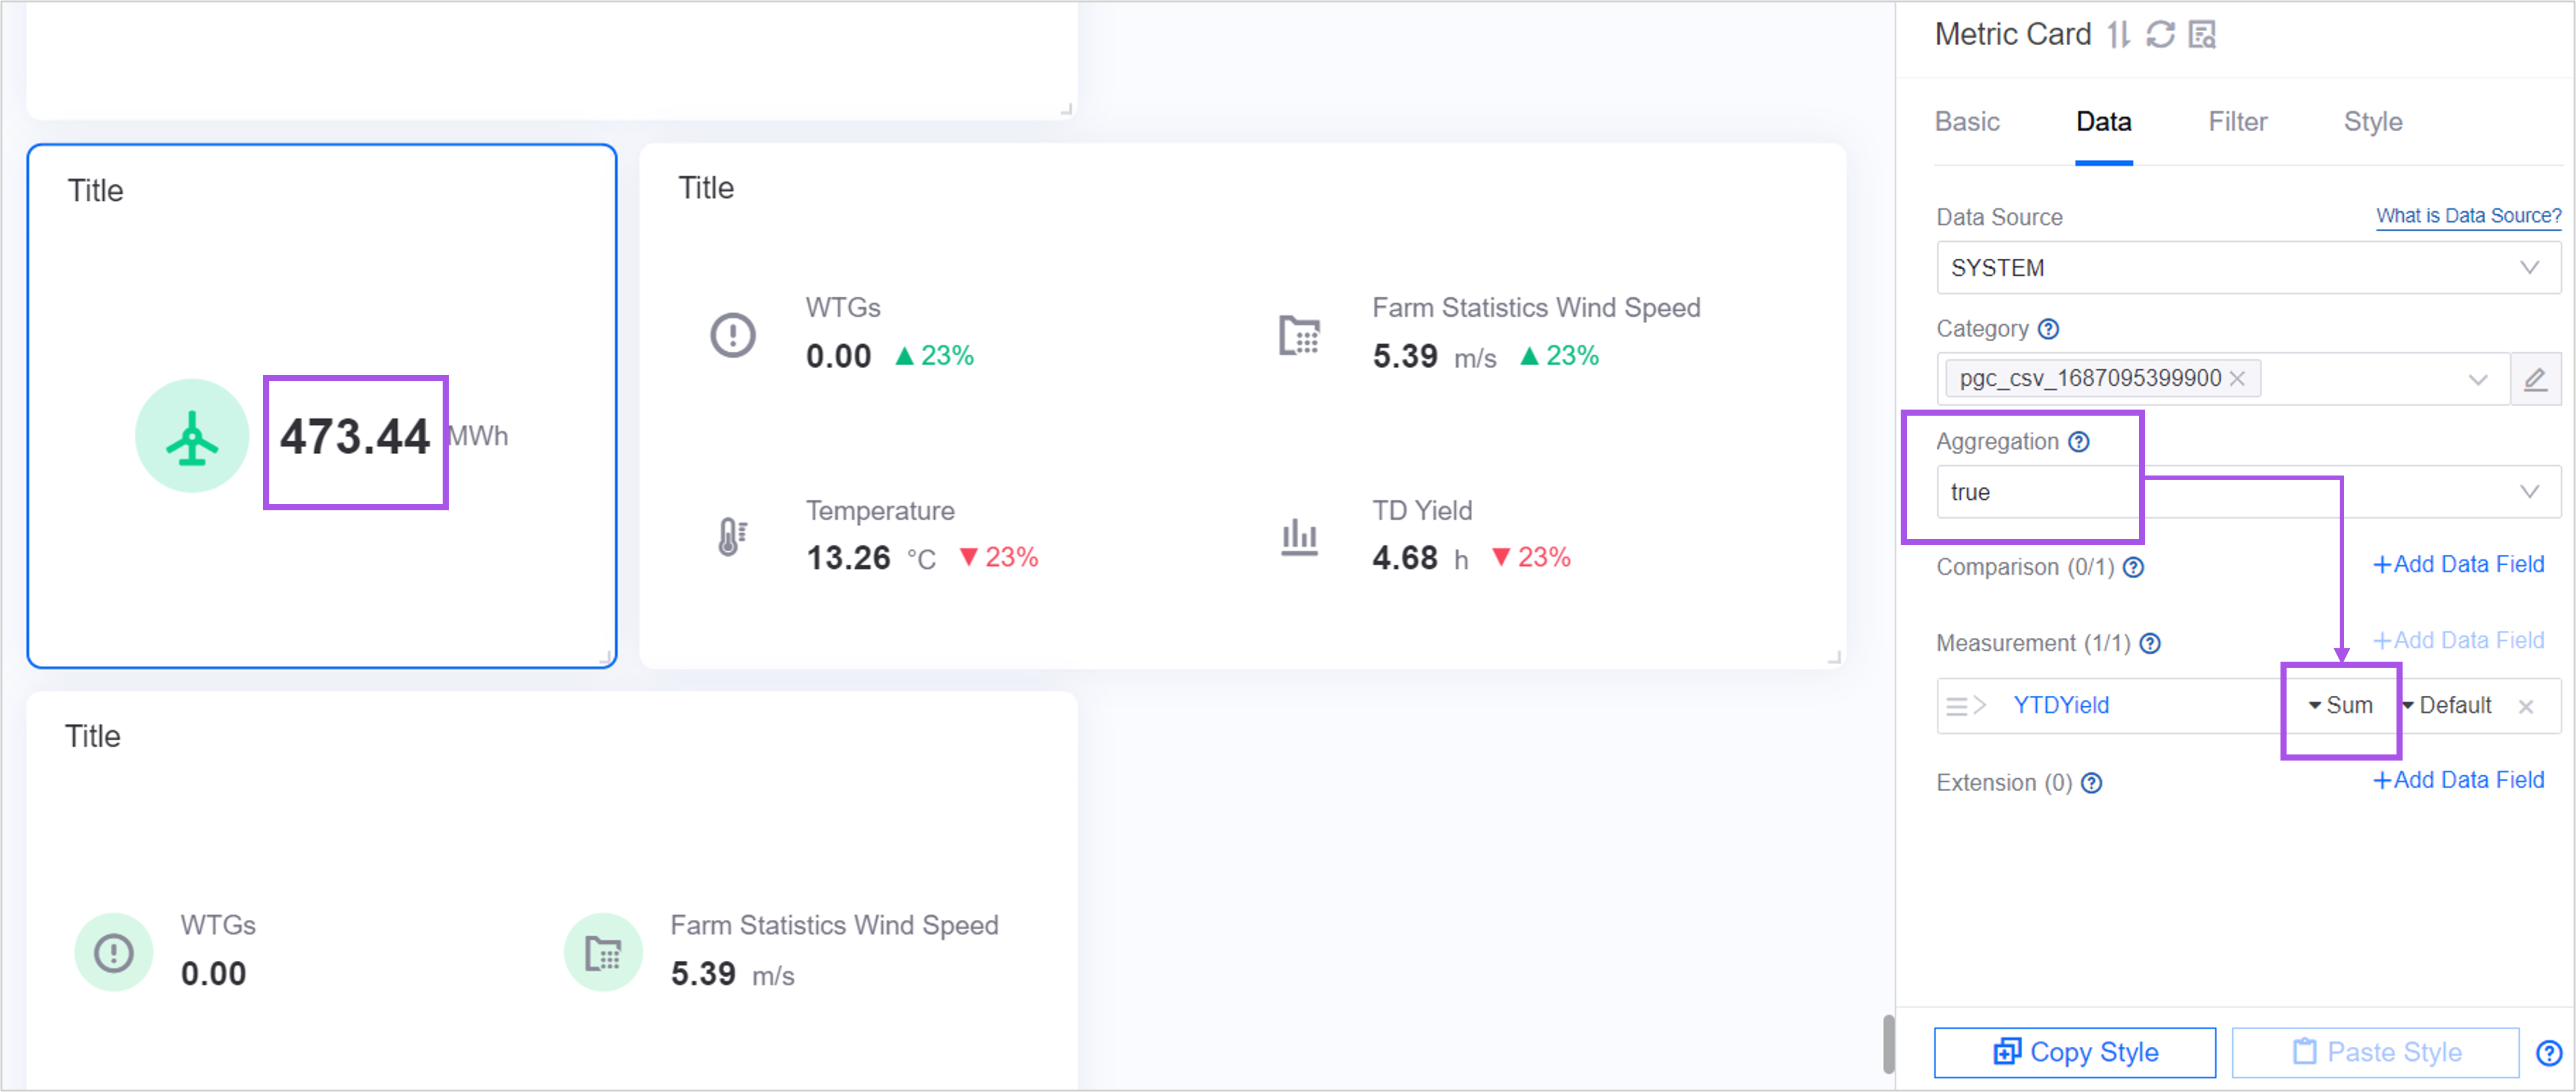This screenshot has height=1092, width=2576.
Task: Open the What is Data Source link
Action: click(x=2468, y=216)
